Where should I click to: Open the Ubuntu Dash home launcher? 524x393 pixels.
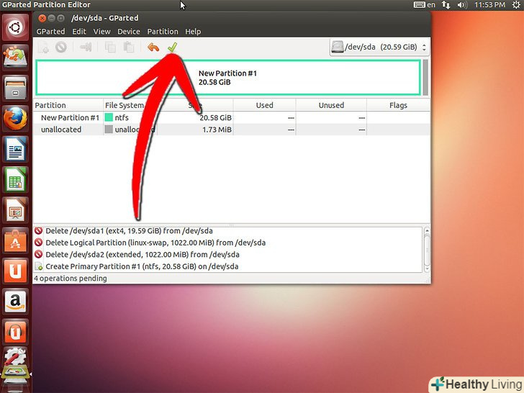point(15,27)
